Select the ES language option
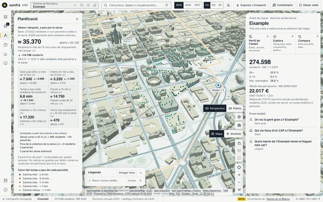Screen dimensions: 323x202 [220, 5]
